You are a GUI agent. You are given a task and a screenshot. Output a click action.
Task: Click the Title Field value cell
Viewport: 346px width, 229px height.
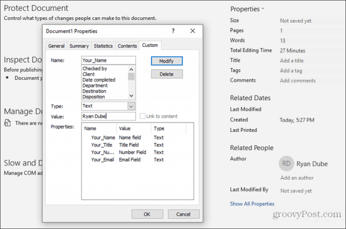pos(129,145)
